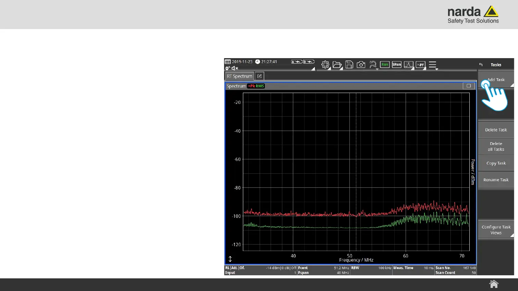Click the vertical scale arrow icon
Image resolution: width=518 pixels, height=291 pixels.
pos(230,259)
